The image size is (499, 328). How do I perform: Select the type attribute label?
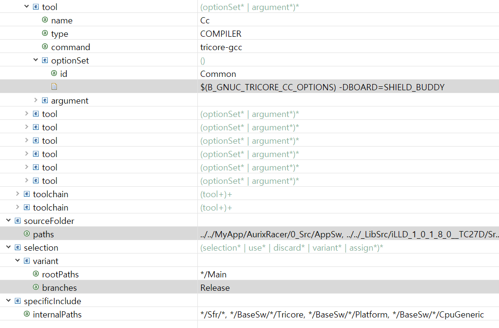[60, 34]
